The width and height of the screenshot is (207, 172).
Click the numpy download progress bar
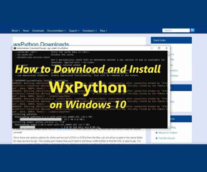[27, 127]
